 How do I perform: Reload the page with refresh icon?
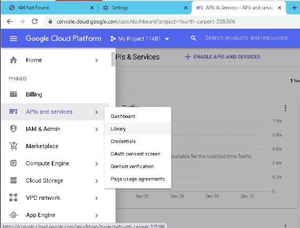point(35,21)
